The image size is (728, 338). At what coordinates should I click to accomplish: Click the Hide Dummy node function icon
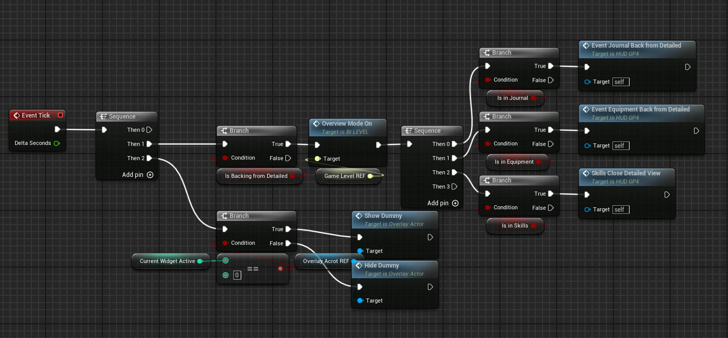click(358, 266)
